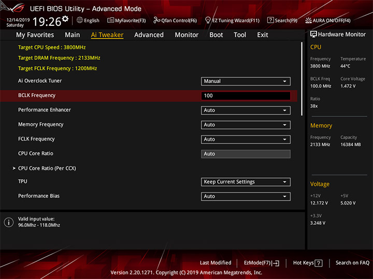Click the CPU Core Ratio Auto field
This screenshot has height=279, width=373.
246,154
